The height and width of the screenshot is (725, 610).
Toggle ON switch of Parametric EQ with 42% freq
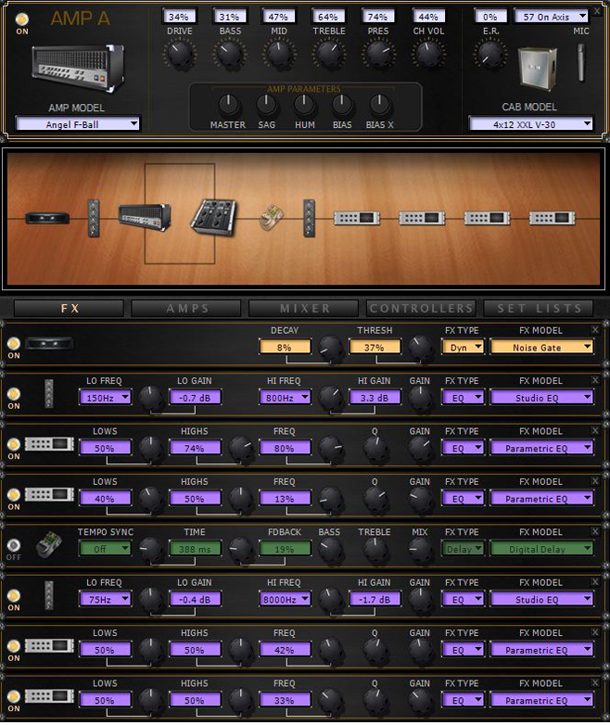13,645
